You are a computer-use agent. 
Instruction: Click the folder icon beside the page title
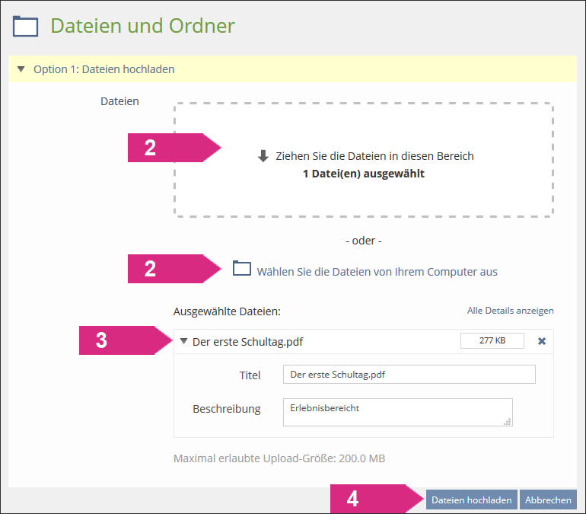click(x=25, y=26)
